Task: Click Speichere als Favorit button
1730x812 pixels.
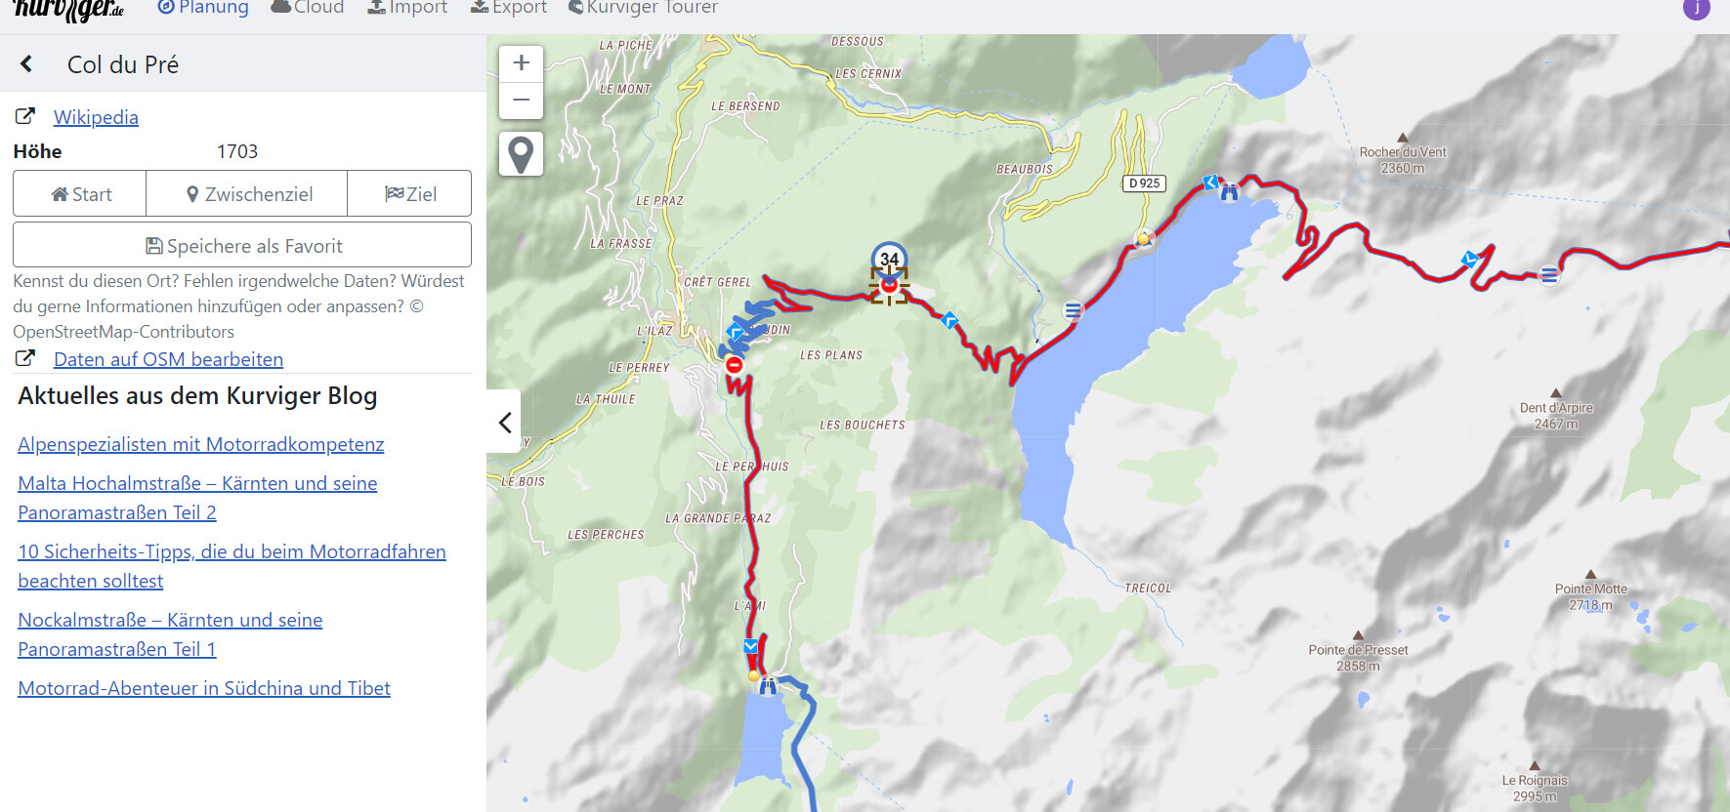Action: coord(242,245)
